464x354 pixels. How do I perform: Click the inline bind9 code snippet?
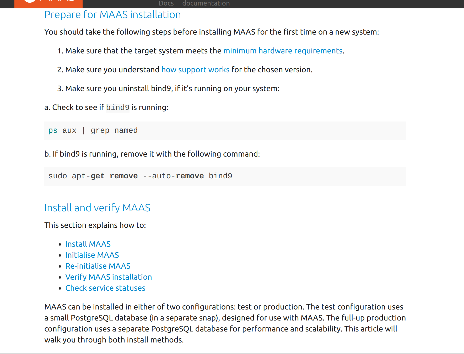tap(117, 108)
